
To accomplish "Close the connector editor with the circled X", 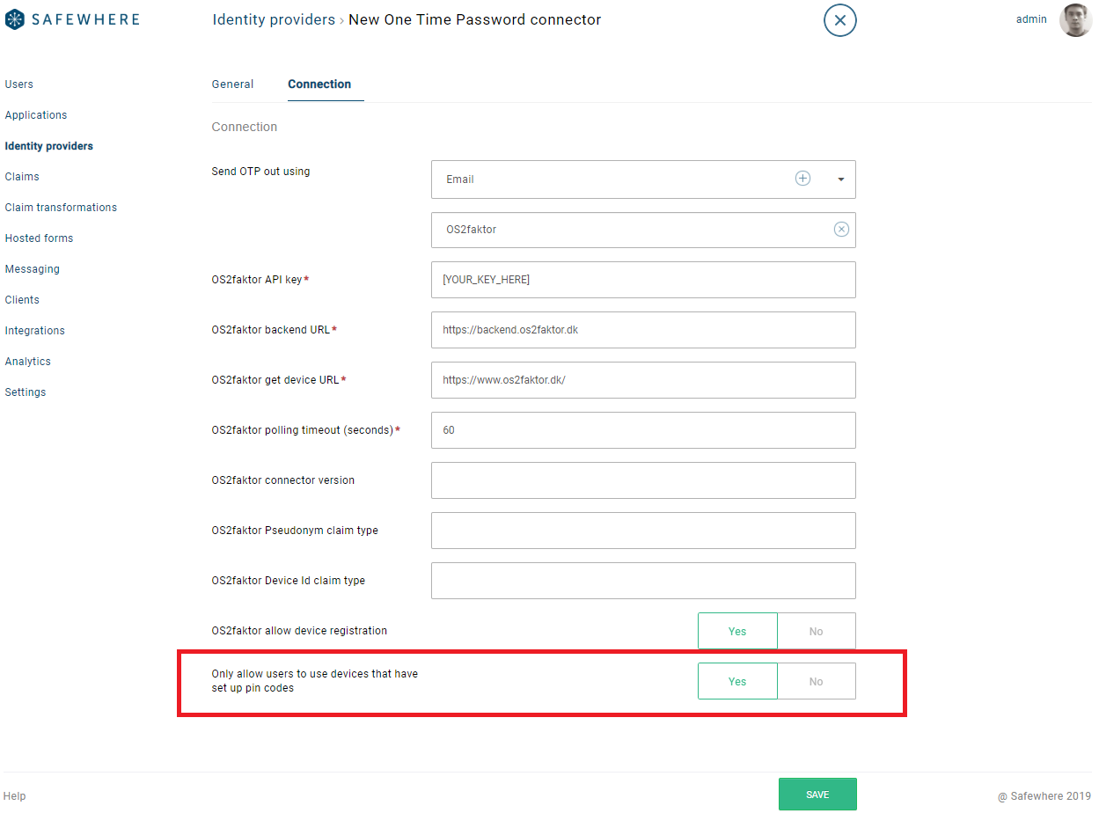I will click(x=839, y=19).
